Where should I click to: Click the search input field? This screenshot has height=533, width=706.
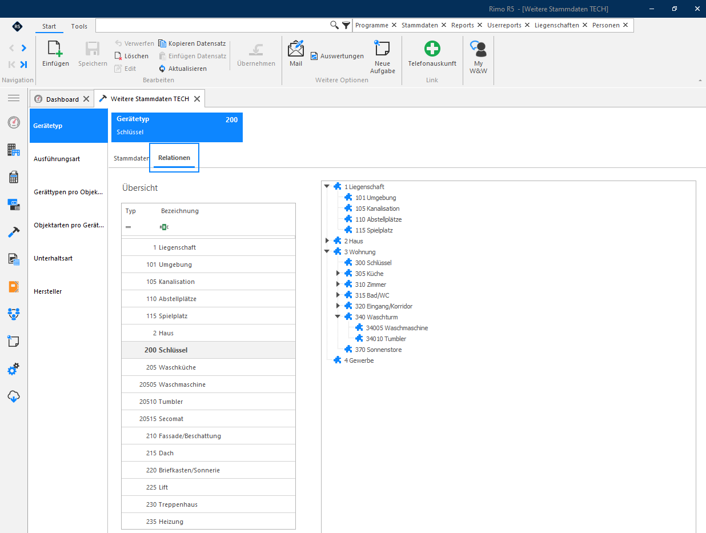coord(212,25)
